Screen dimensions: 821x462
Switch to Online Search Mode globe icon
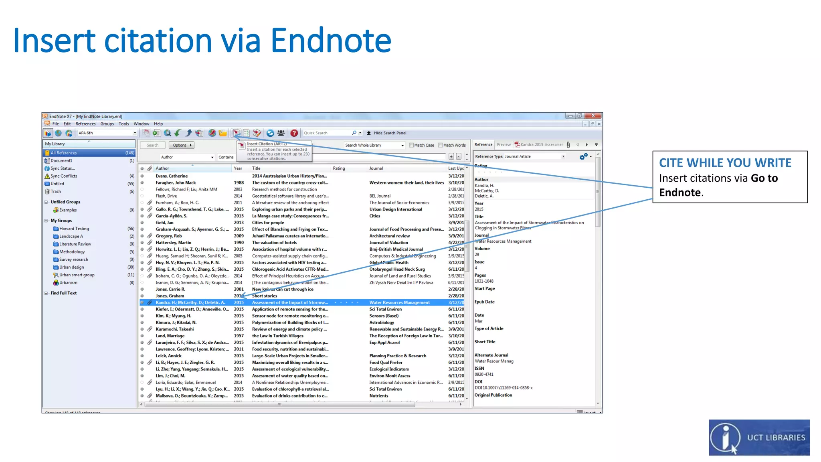(x=59, y=133)
